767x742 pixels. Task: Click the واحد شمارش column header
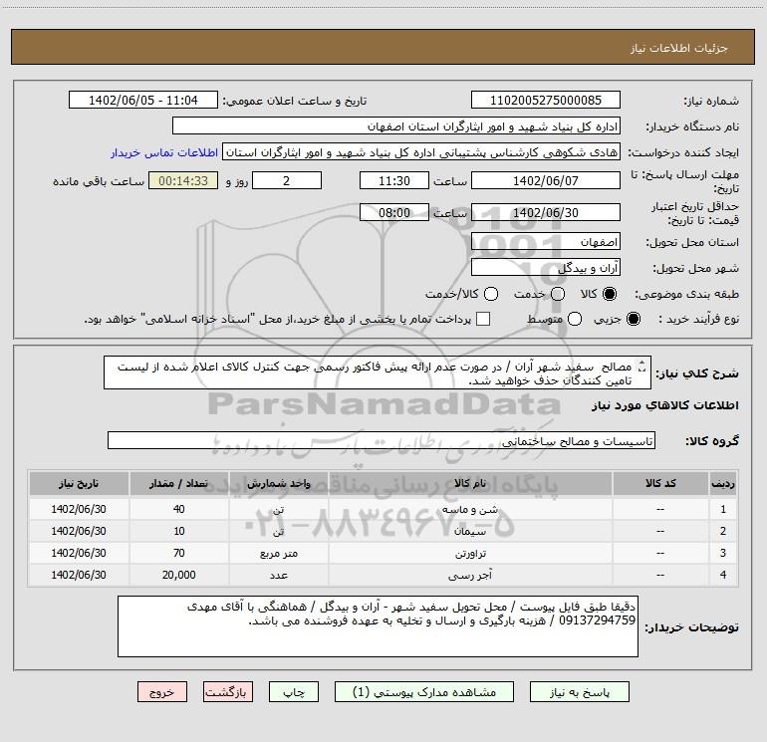click(x=278, y=484)
